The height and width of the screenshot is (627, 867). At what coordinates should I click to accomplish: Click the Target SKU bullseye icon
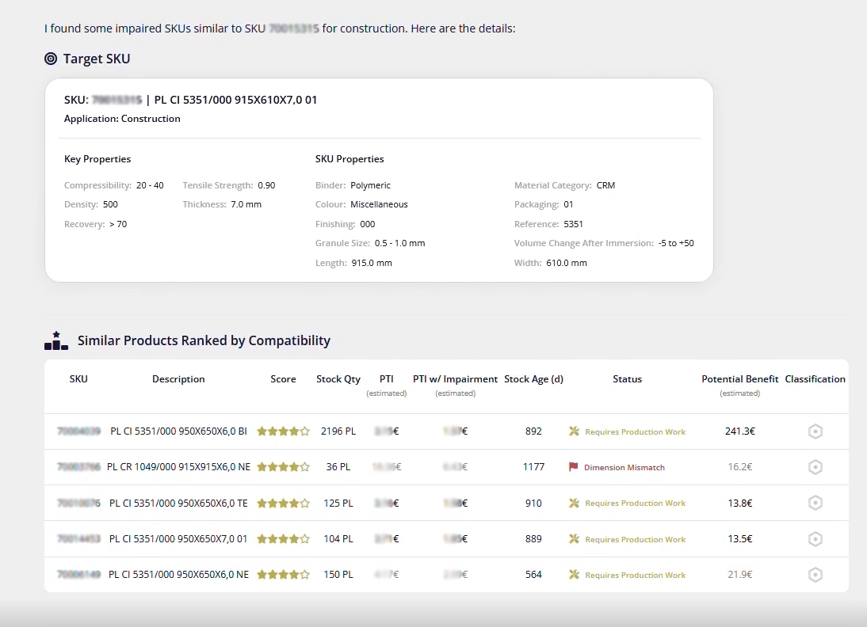coord(50,59)
